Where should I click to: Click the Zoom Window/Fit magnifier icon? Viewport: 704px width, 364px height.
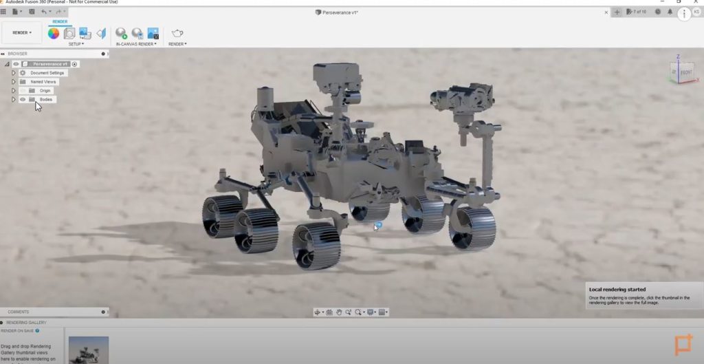(357, 312)
